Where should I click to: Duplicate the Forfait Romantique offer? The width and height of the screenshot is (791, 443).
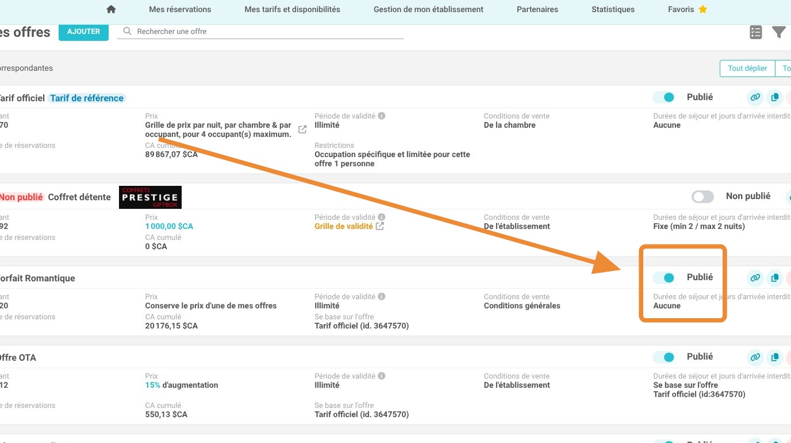pyautogui.click(x=775, y=278)
